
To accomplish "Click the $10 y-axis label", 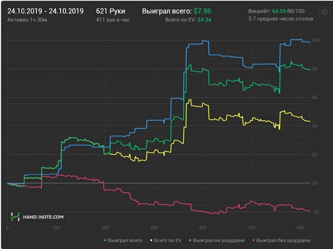I will coord(316,40).
